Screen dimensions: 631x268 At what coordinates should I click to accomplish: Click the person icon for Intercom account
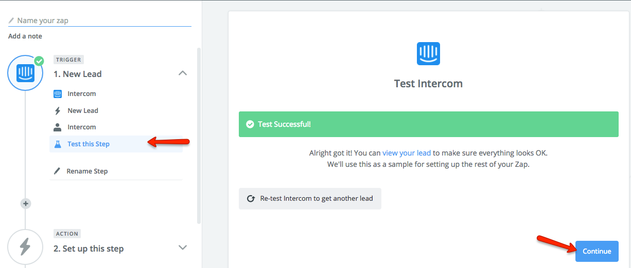(x=58, y=127)
